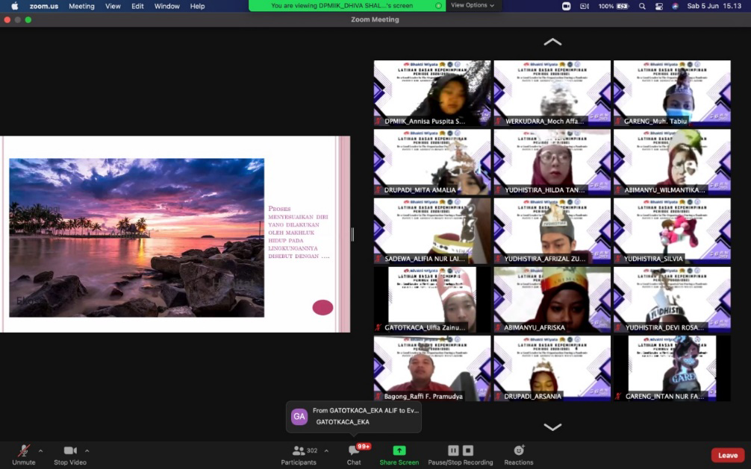Click the red Leave button
This screenshot has width=751, height=469.
(x=727, y=455)
